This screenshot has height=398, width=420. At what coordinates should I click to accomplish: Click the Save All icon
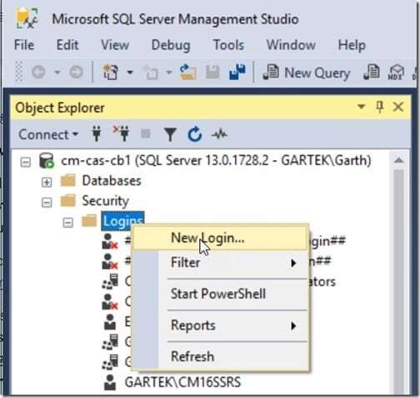click(x=237, y=73)
